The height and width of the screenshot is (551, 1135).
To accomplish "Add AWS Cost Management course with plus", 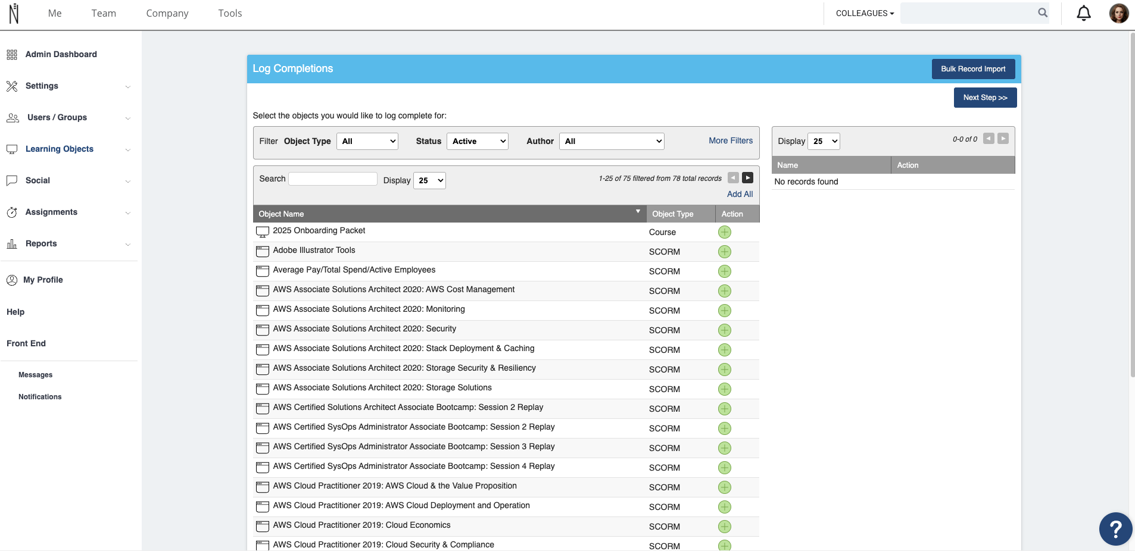I will [x=724, y=291].
